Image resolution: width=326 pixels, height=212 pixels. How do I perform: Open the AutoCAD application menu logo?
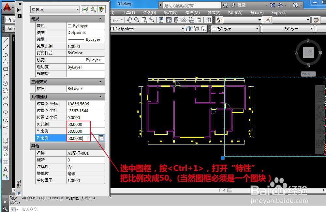coord(7,7)
